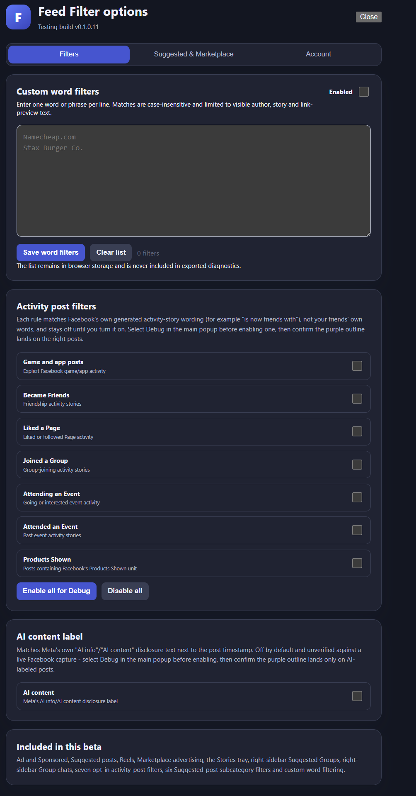Disable all activity post filters
Screen dimensions: 416x796
pyautogui.click(x=125, y=591)
